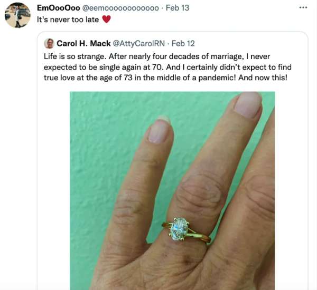The width and height of the screenshot is (317, 290).
Task: Open the three-dot more options menu
Action: pyautogui.click(x=303, y=8)
